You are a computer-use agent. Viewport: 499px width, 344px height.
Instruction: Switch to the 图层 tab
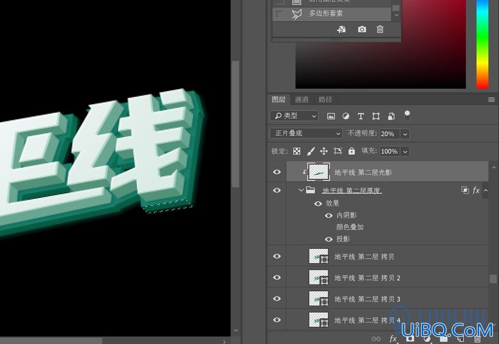278,100
